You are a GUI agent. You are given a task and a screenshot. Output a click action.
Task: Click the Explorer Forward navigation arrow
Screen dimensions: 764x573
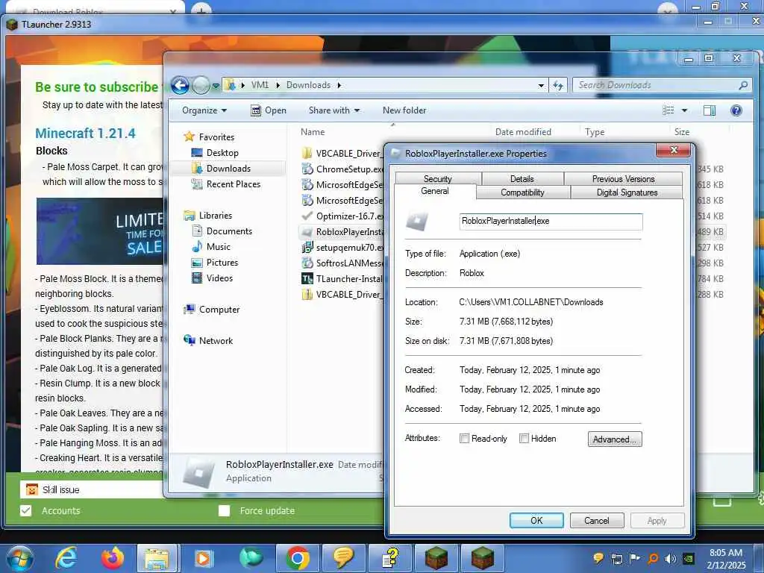200,85
